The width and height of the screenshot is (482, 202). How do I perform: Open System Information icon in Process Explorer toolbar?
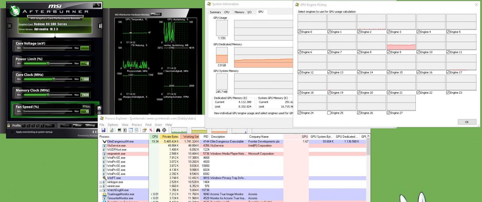[119, 130]
